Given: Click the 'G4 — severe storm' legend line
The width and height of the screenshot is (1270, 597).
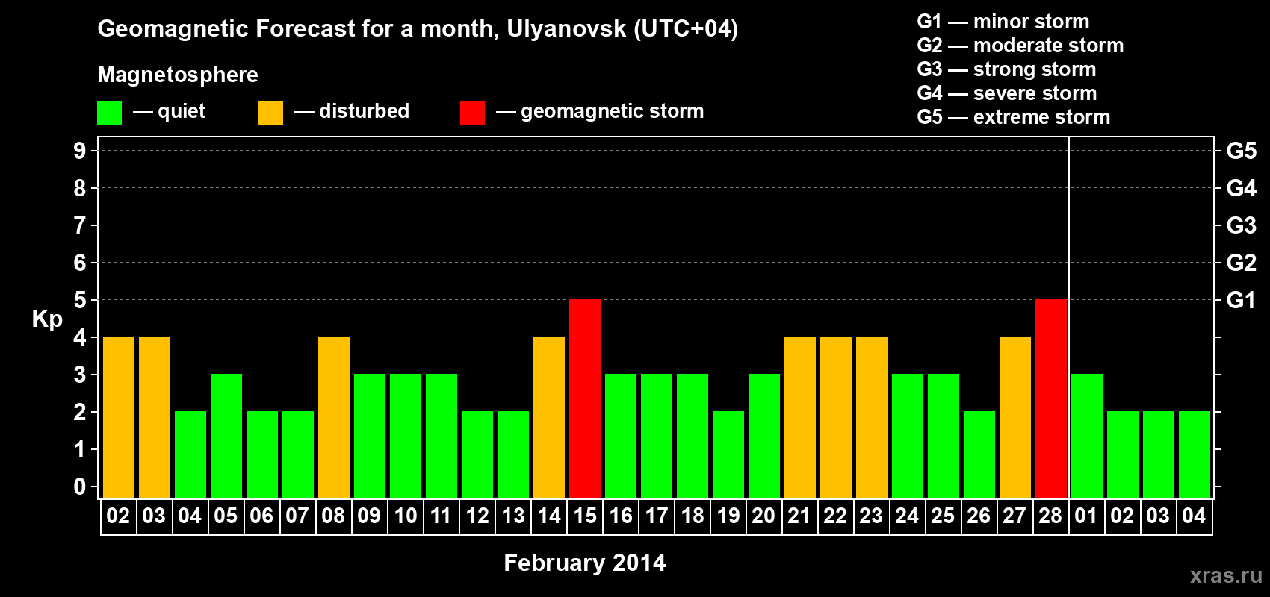Looking at the screenshot, I should [1007, 93].
